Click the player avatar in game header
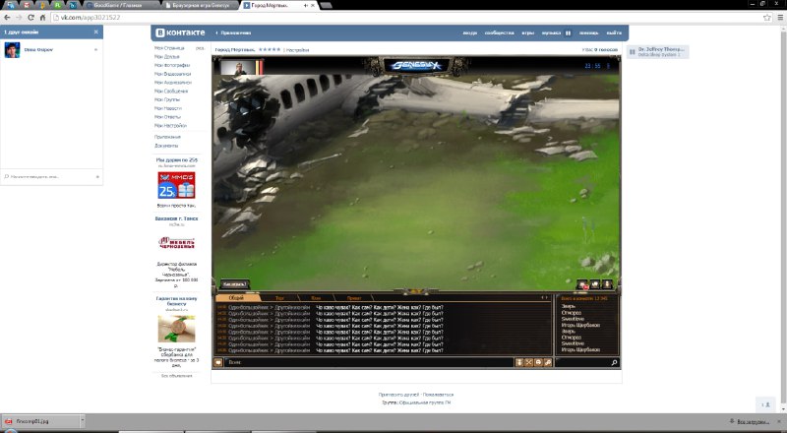 coord(238,67)
